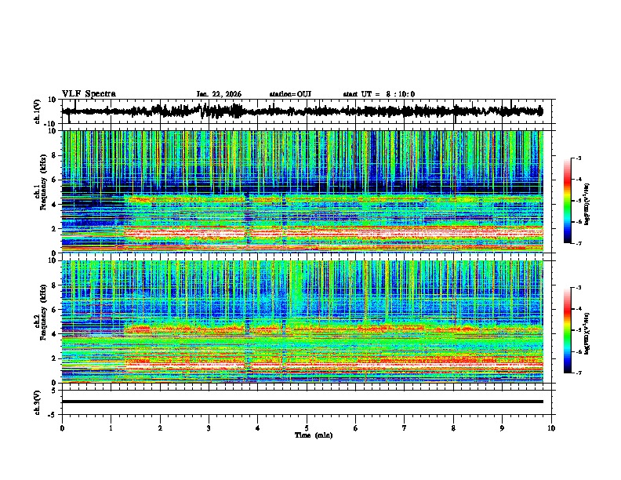Click the '-3' label on ch.1 colorbar

(578, 158)
